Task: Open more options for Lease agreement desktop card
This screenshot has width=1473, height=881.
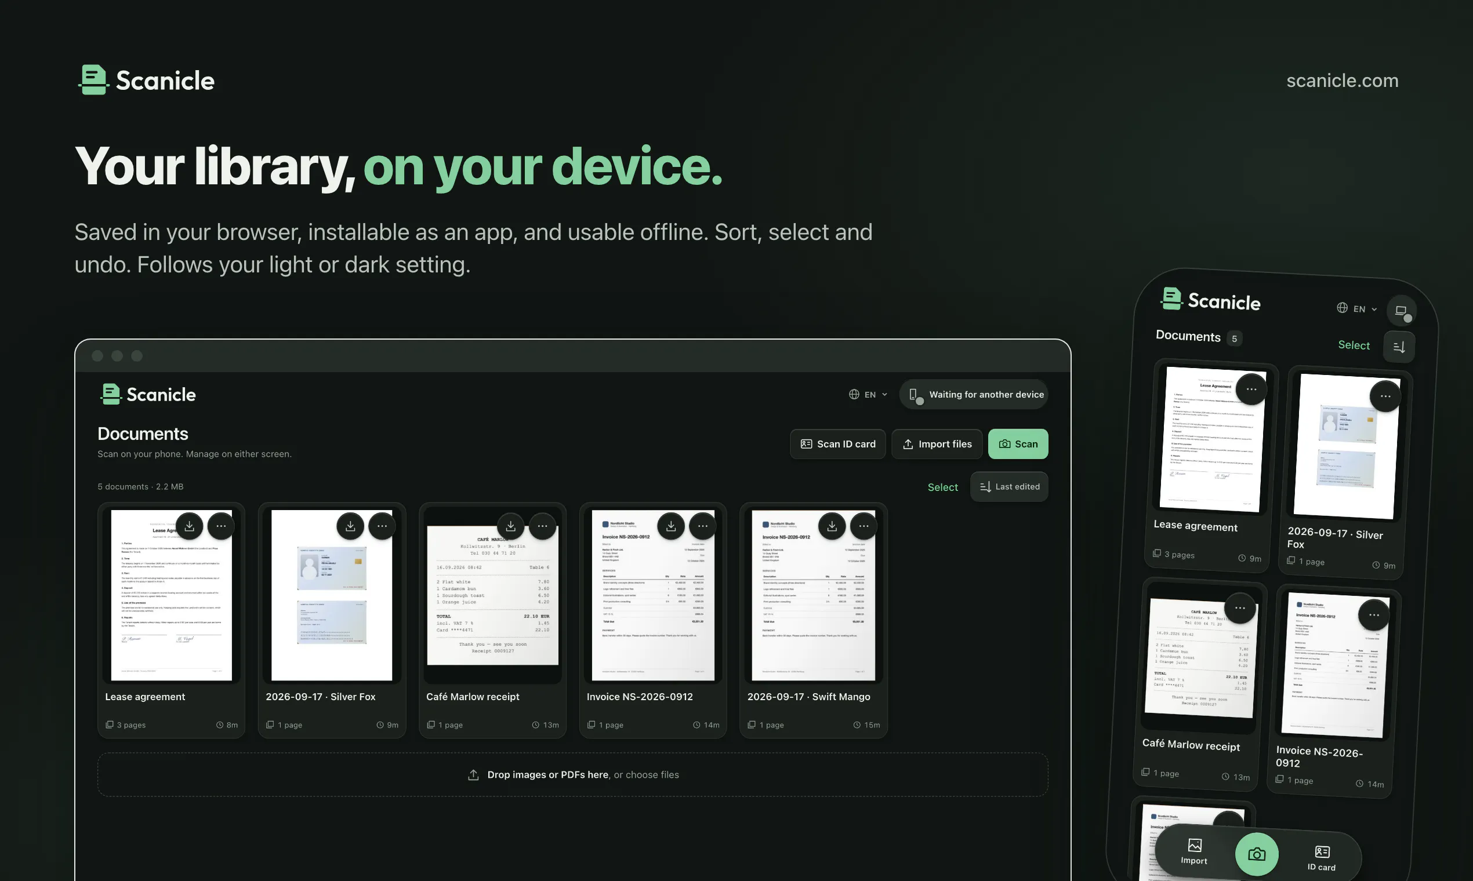Action: [x=221, y=526]
